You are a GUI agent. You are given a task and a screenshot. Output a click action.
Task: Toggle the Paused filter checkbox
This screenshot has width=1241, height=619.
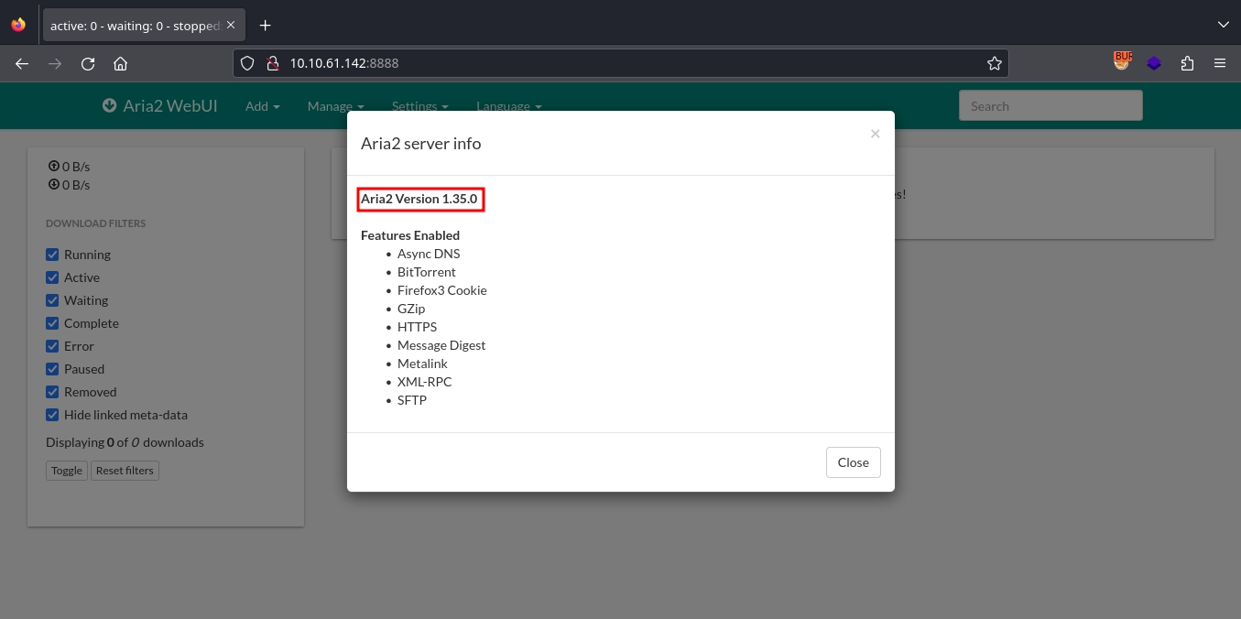click(x=53, y=369)
